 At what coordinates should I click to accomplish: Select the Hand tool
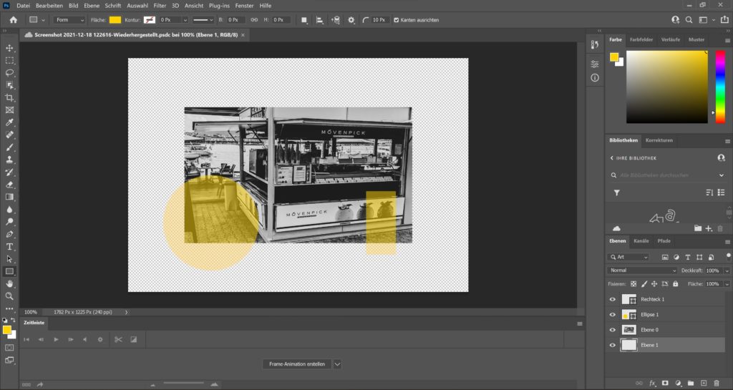[x=9, y=284]
